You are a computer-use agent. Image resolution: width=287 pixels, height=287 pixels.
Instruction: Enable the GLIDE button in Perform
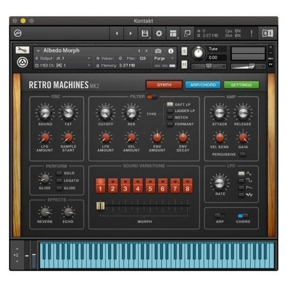pyautogui.click(x=59, y=188)
